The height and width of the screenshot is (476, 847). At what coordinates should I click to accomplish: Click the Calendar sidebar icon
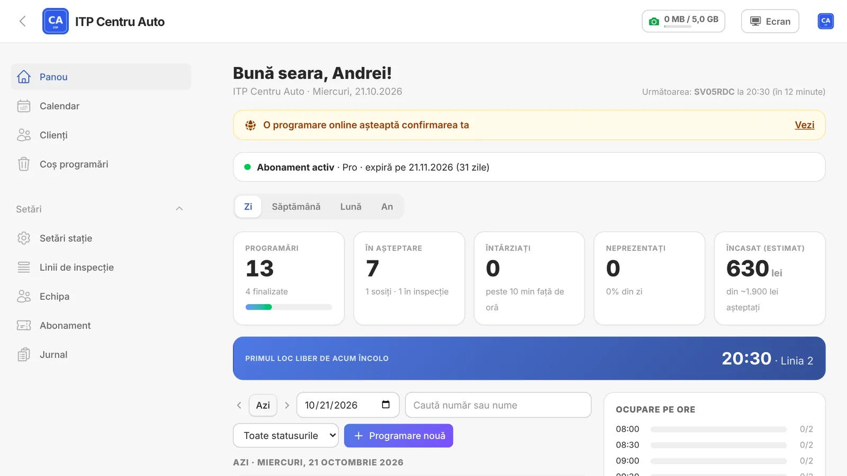pyautogui.click(x=24, y=106)
